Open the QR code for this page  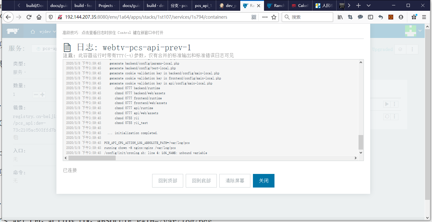click(x=254, y=17)
